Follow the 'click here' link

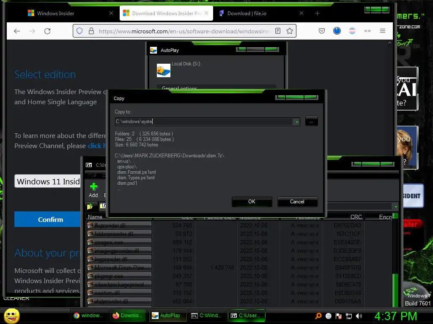pos(97,146)
